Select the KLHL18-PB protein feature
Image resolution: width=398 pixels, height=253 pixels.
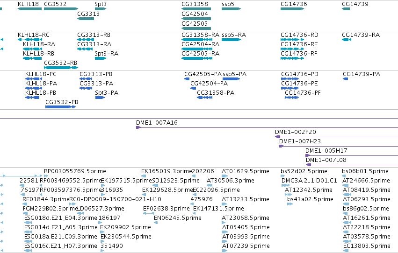32,98
